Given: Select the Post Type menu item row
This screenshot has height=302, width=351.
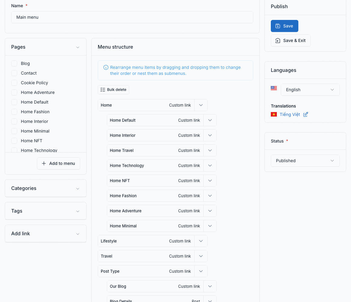Looking at the screenshot, I should pos(153,271).
